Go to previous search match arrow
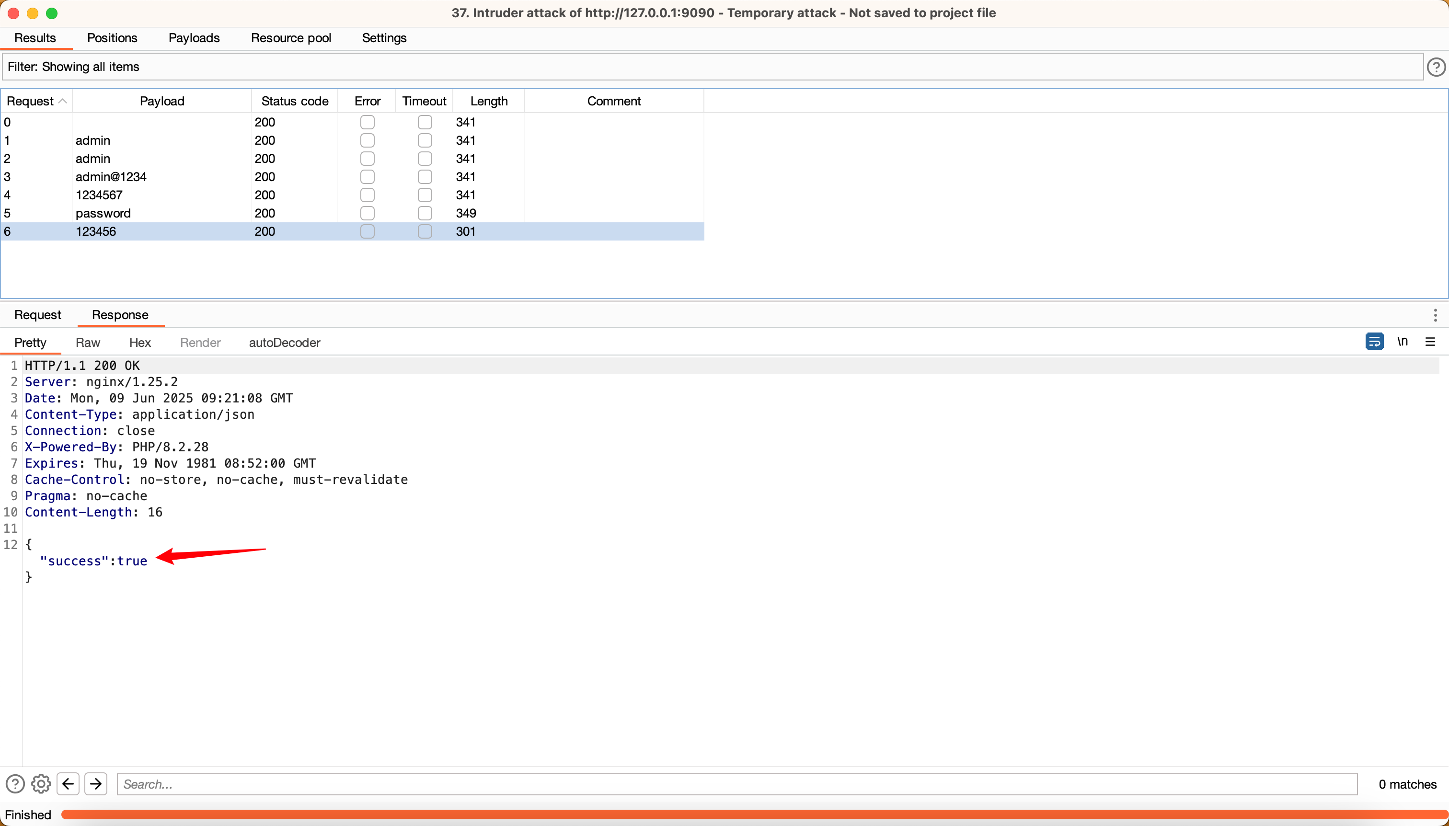1449x826 pixels. coord(68,784)
